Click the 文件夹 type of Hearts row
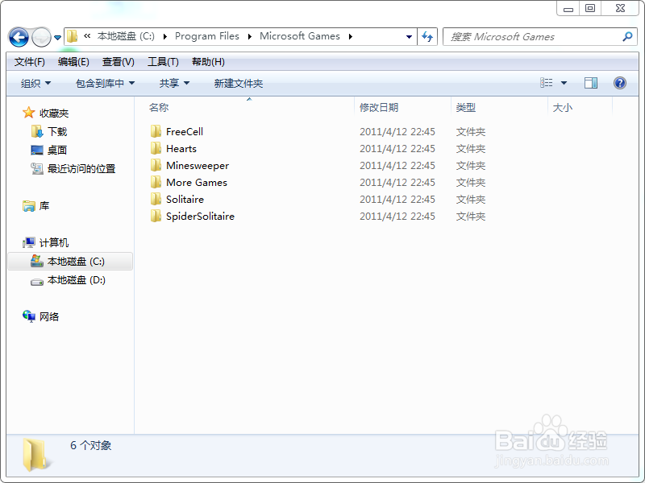This screenshot has height=483, width=645. [x=471, y=149]
